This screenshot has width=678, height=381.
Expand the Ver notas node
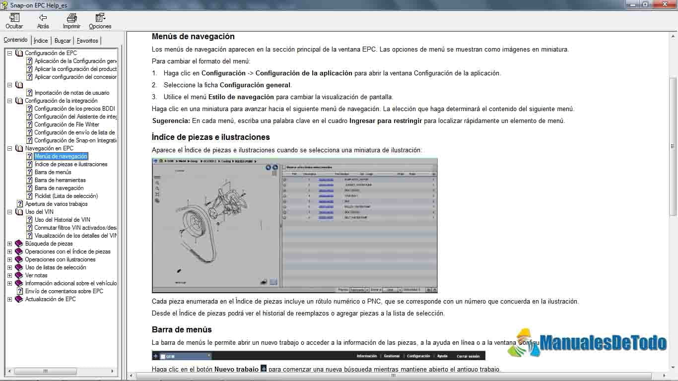[x=9, y=275]
